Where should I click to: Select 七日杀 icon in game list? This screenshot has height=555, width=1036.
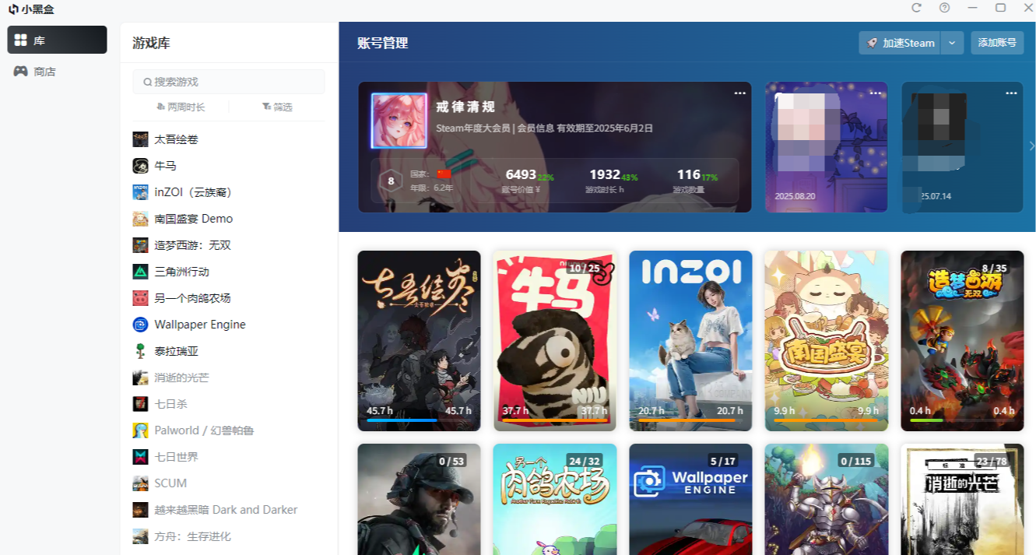click(x=140, y=404)
